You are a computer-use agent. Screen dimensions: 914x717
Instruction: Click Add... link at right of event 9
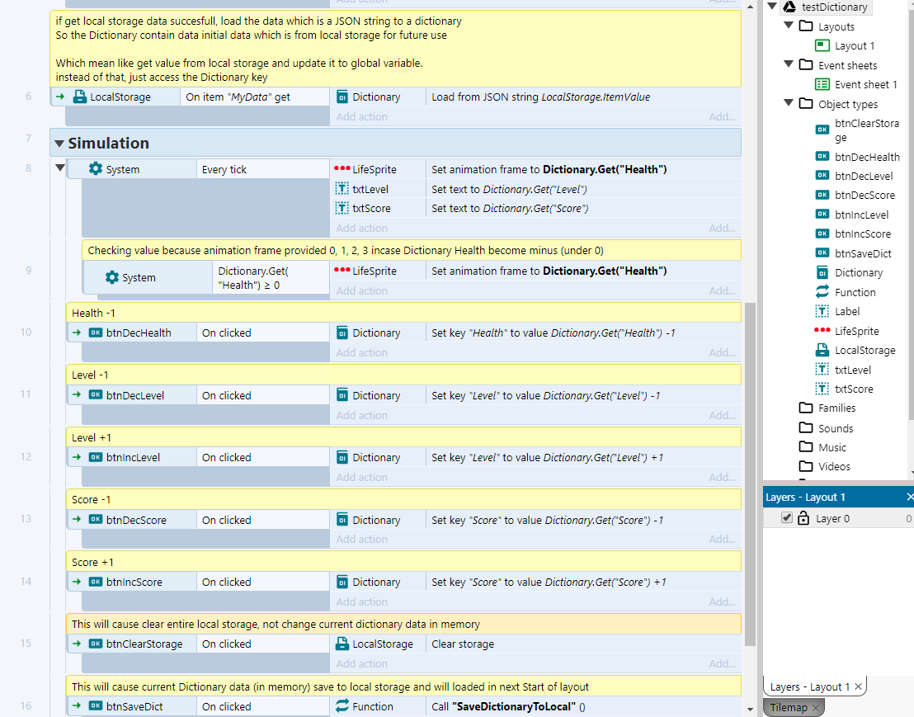pos(723,291)
